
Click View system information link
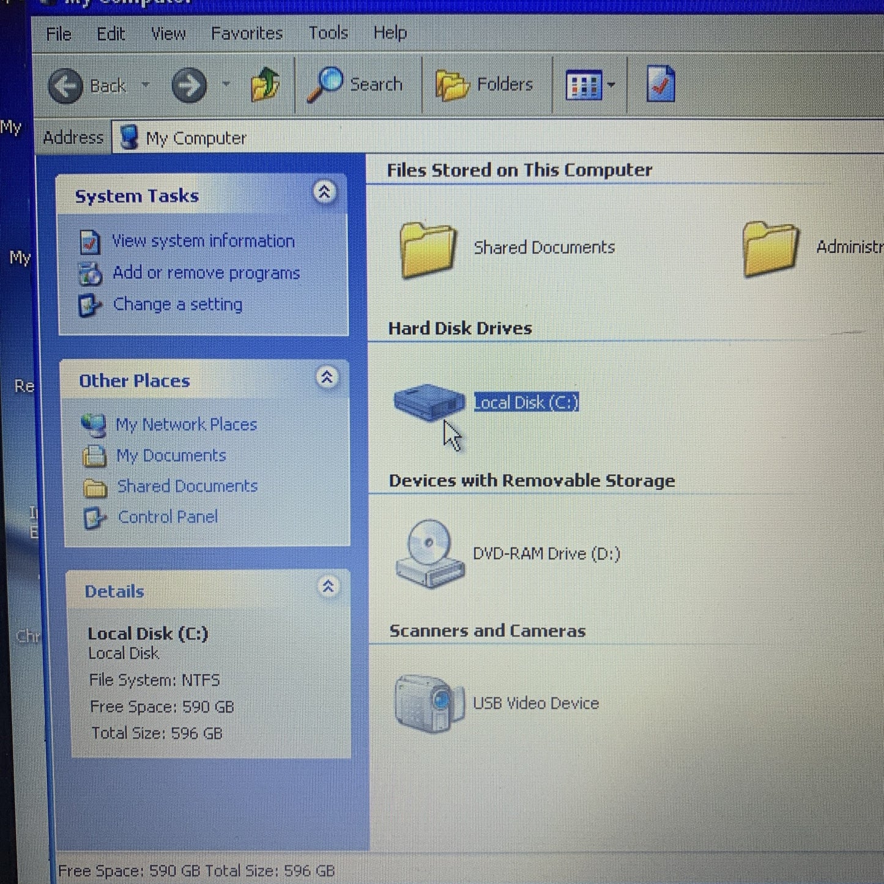pos(202,241)
